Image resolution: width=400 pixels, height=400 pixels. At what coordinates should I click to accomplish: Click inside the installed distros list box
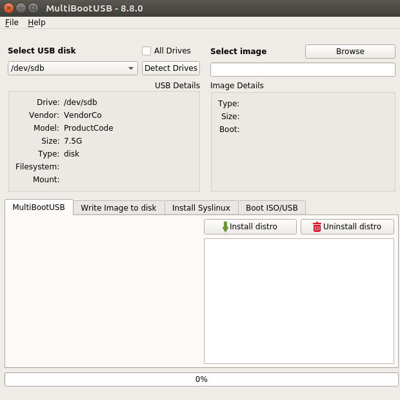299,301
